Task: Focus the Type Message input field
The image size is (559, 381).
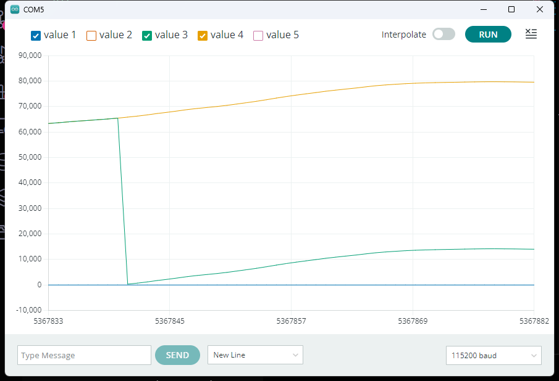Action: pyautogui.click(x=84, y=355)
